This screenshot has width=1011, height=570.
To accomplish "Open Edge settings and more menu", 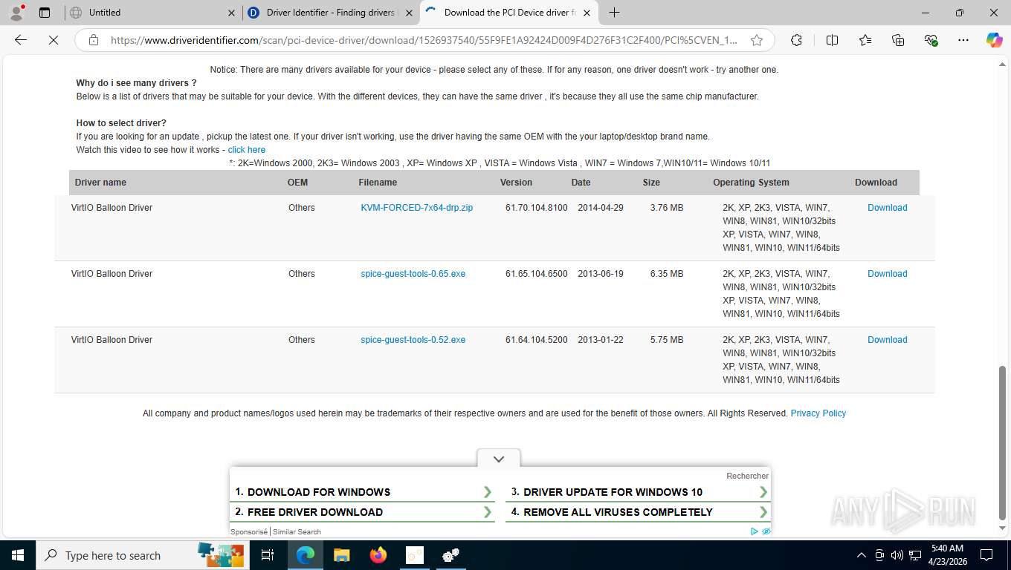I will (x=963, y=40).
